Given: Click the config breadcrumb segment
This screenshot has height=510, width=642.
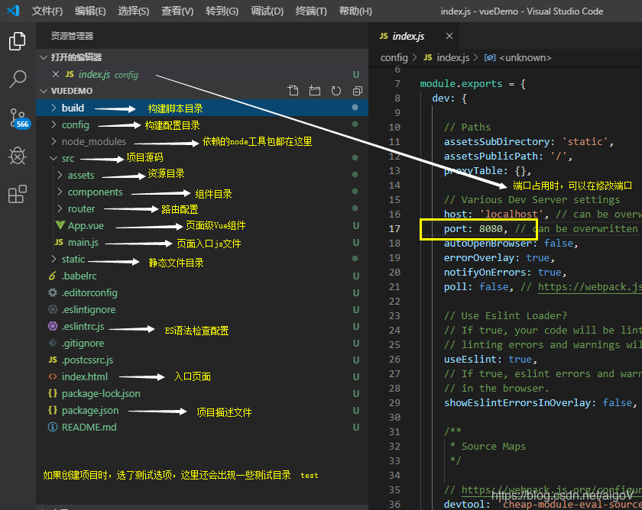Looking at the screenshot, I should tap(394, 58).
